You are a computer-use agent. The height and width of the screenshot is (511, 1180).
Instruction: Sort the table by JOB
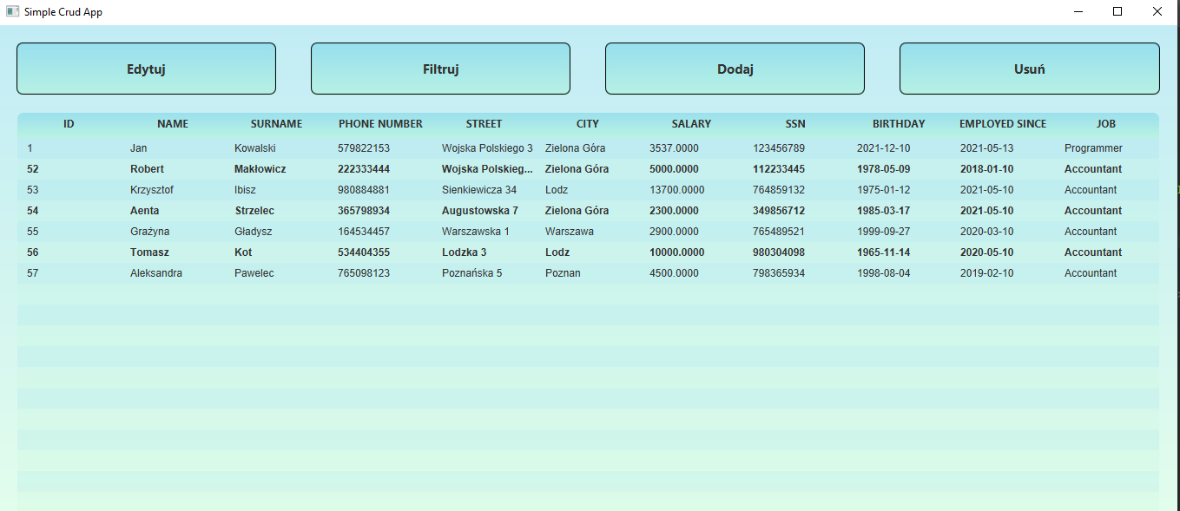(x=1106, y=123)
